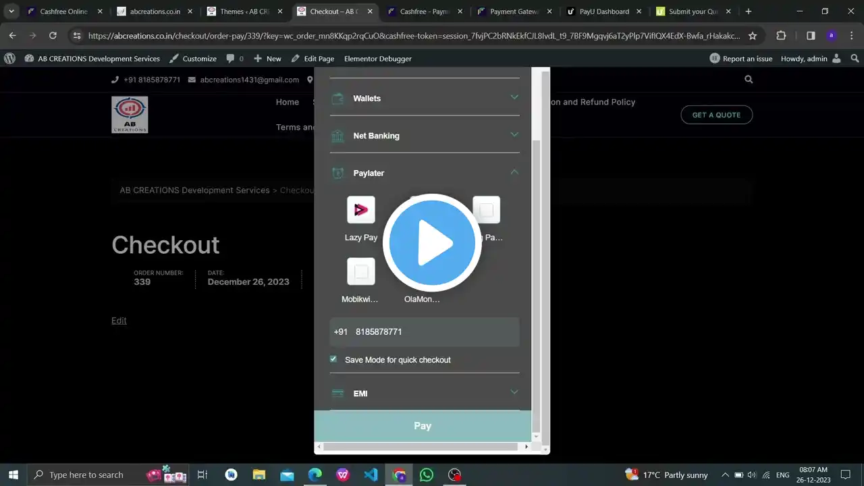Open the comments bubble in admin bar
Image resolution: width=864 pixels, height=486 pixels.
[x=235, y=59]
